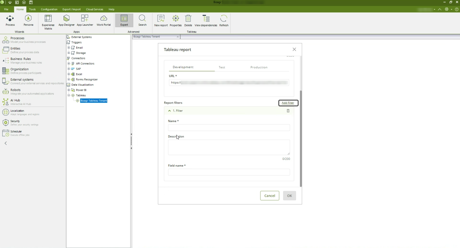Click the Cancel button
Viewport: 460px width, 248px height.
[x=270, y=196]
